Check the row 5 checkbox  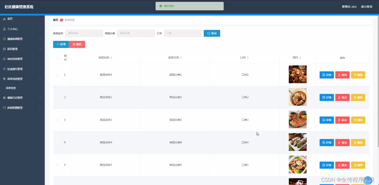click(57, 165)
